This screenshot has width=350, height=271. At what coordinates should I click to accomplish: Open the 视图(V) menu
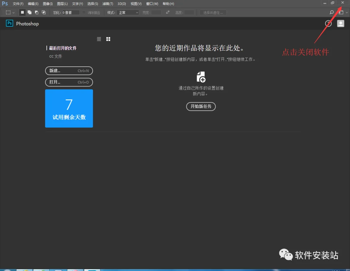click(x=136, y=4)
